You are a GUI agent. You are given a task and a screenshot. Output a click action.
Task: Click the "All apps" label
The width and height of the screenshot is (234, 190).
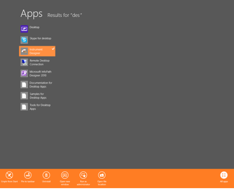click(224, 182)
